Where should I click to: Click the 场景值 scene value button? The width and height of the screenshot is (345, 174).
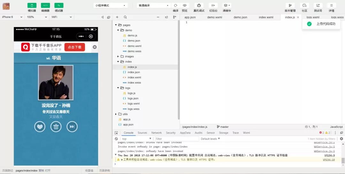(x=89, y=170)
